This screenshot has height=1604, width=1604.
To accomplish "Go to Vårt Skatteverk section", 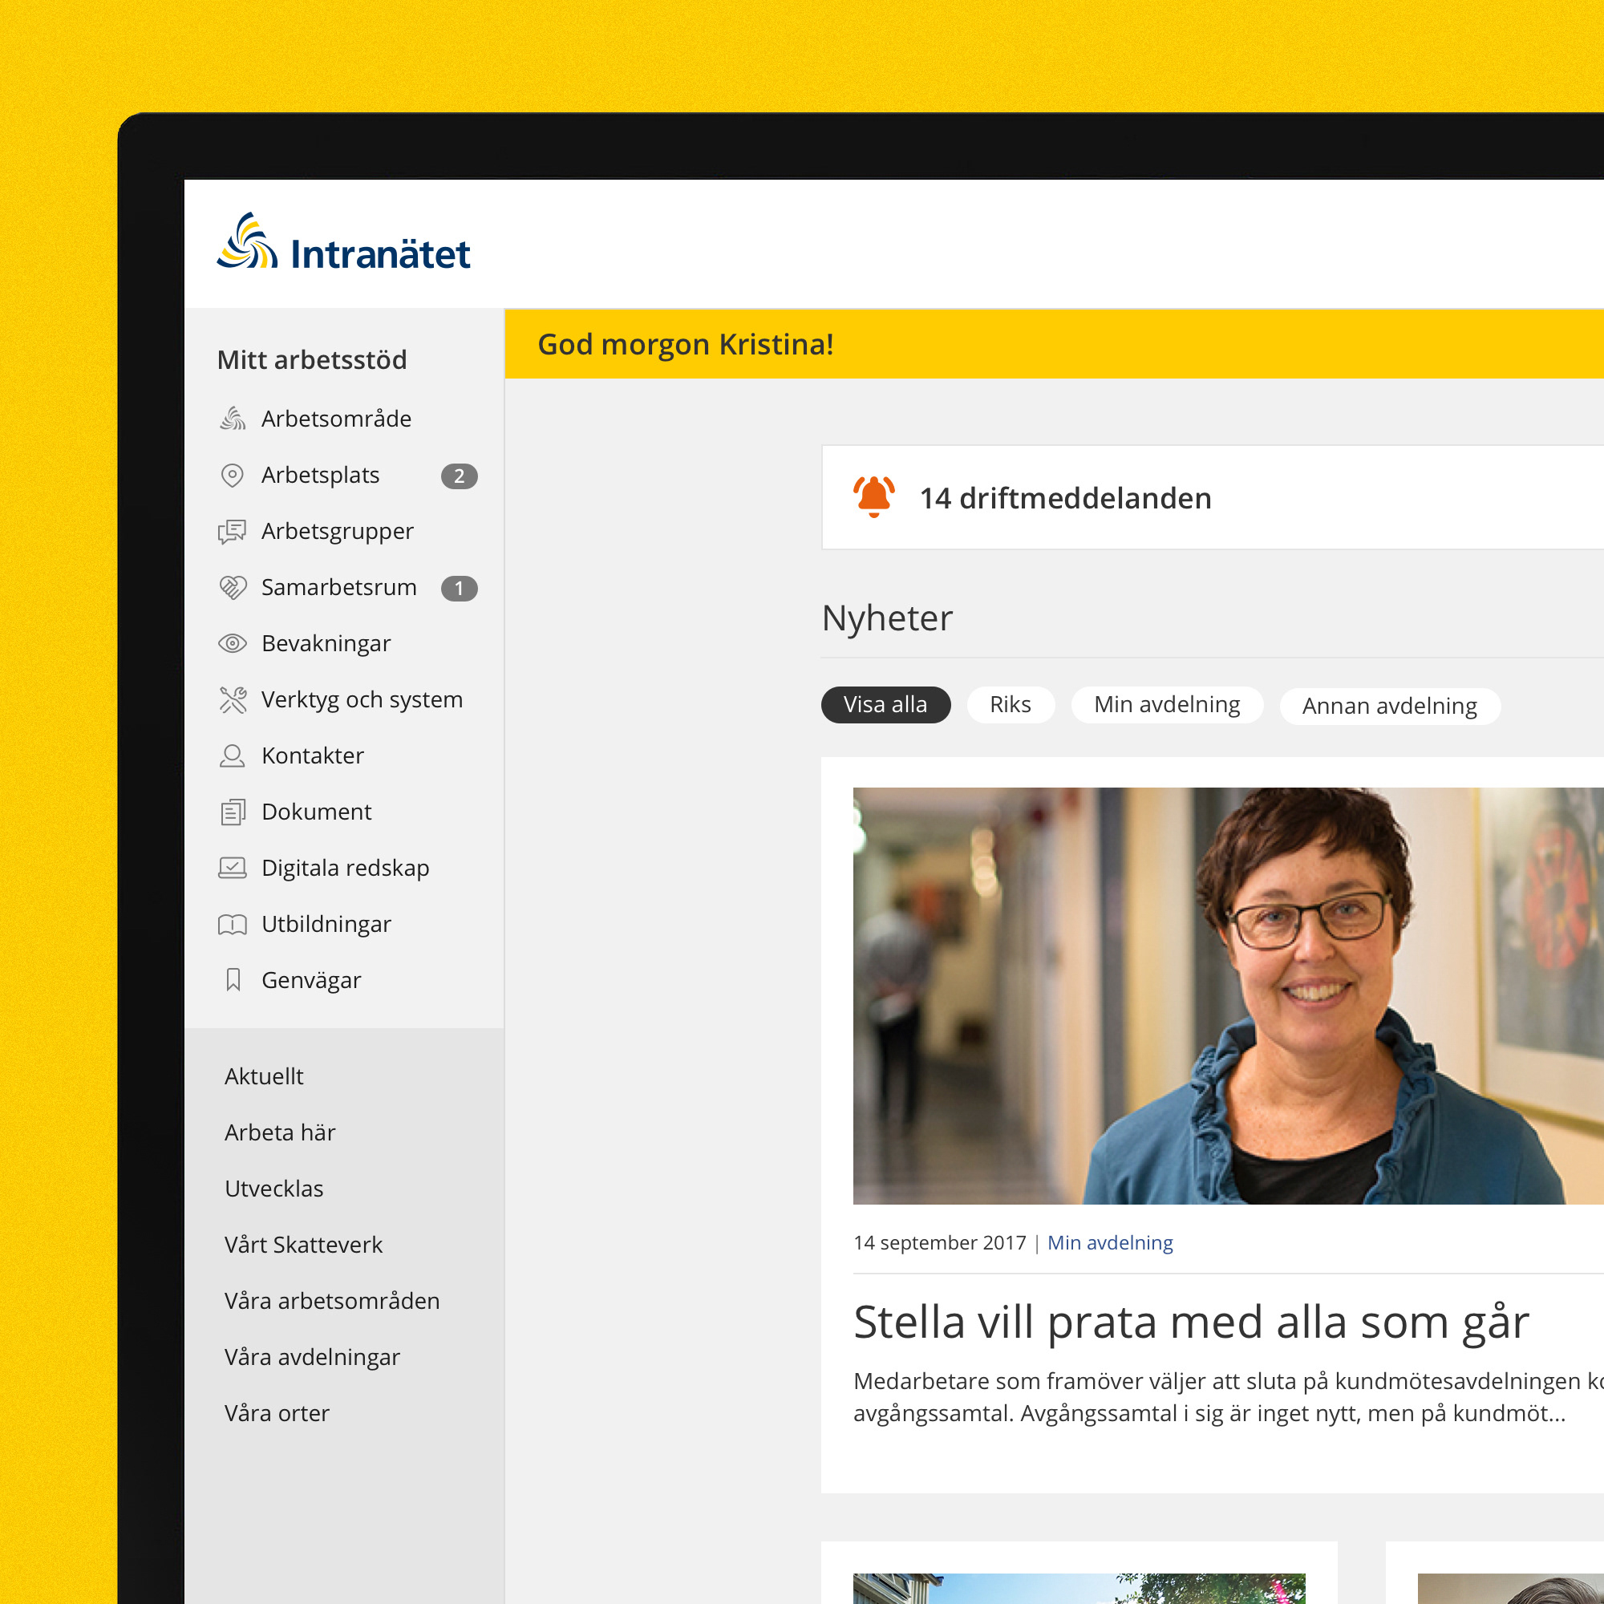I will pyautogui.click(x=304, y=1246).
